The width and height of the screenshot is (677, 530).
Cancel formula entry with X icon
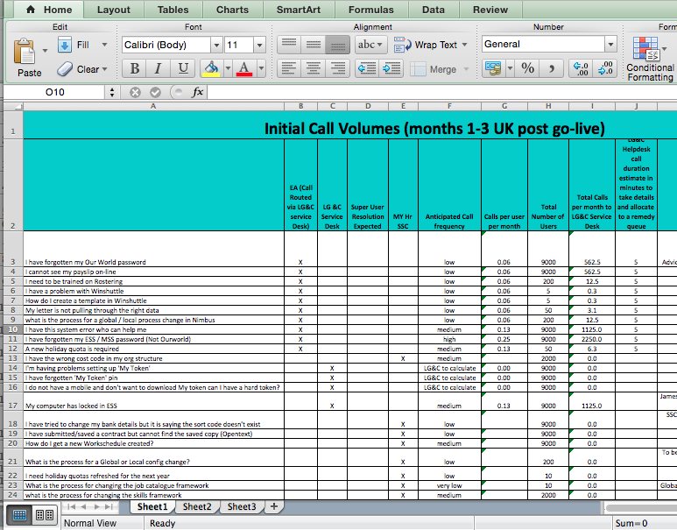[x=135, y=92]
